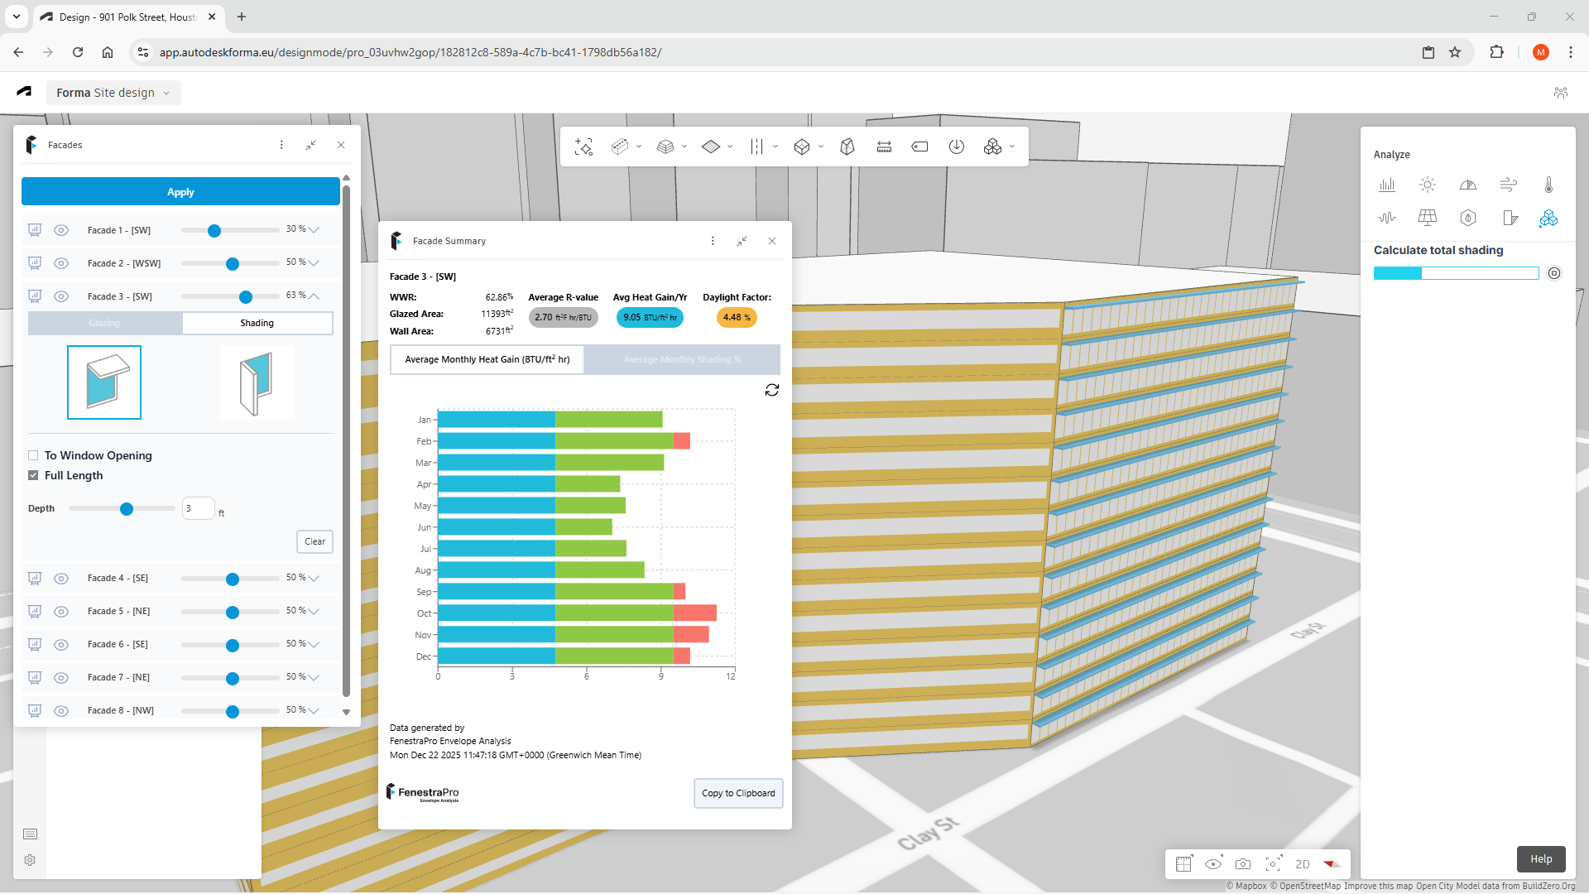Screen dimensions: 1589x894
Task: Open the Noise analysis waveform icon
Action: pos(1387,218)
